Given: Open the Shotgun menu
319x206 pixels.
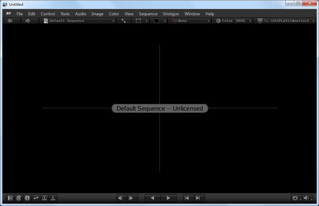Looking at the screenshot, I should [171, 14].
